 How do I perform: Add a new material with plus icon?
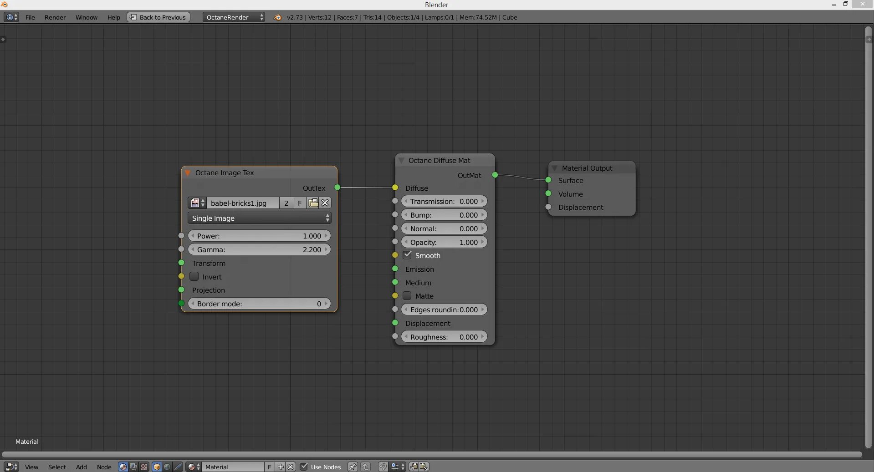pos(281,467)
